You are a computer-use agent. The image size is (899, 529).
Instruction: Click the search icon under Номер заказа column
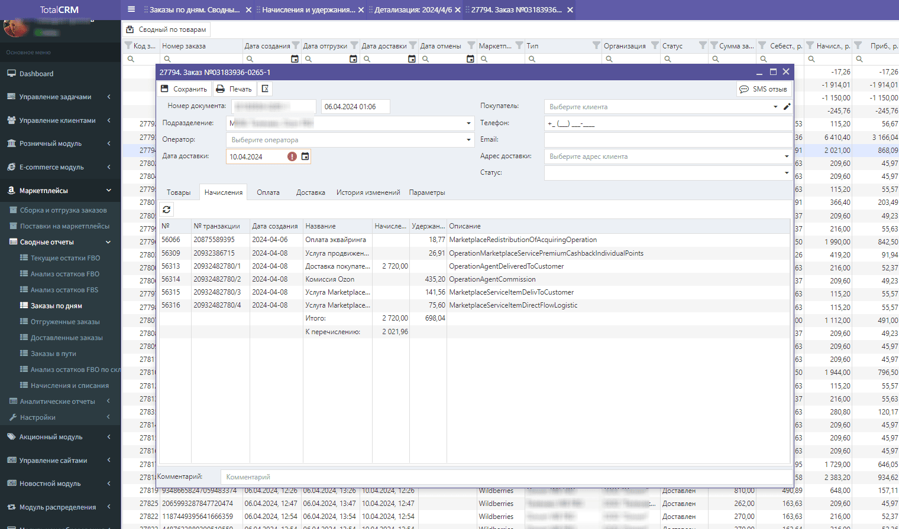tap(166, 58)
